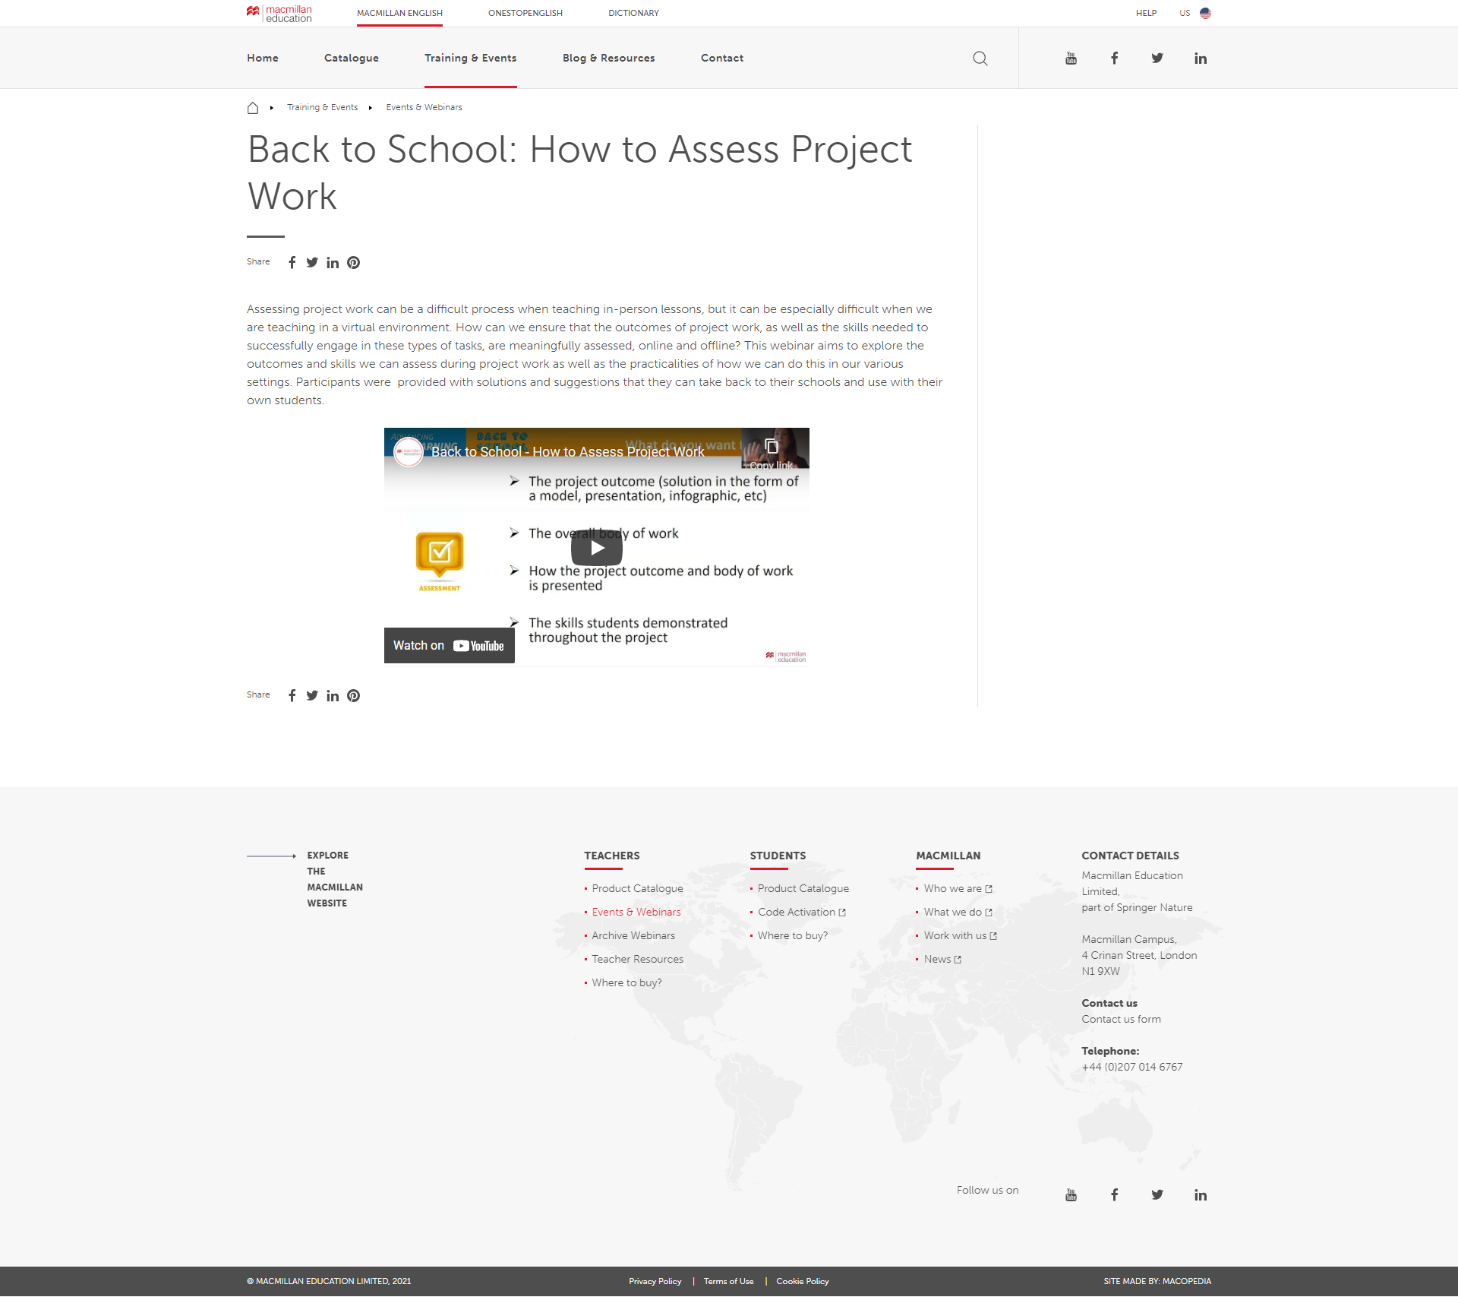This screenshot has height=1297, width=1458.
Task: Open Facebook icon in header
Action: [x=1114, y=59]
